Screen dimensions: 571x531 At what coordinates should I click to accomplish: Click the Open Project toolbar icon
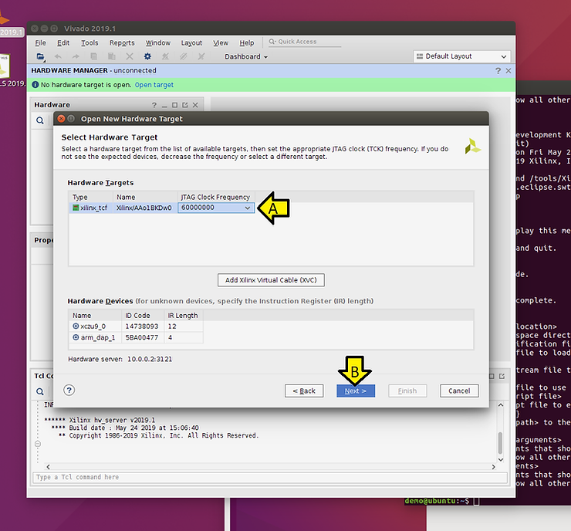pos(40,56)
